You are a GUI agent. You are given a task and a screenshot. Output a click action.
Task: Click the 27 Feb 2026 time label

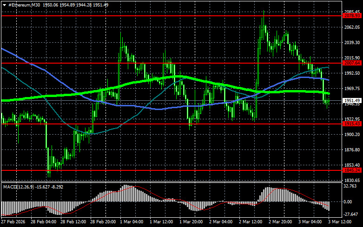[x=13, y=222]
